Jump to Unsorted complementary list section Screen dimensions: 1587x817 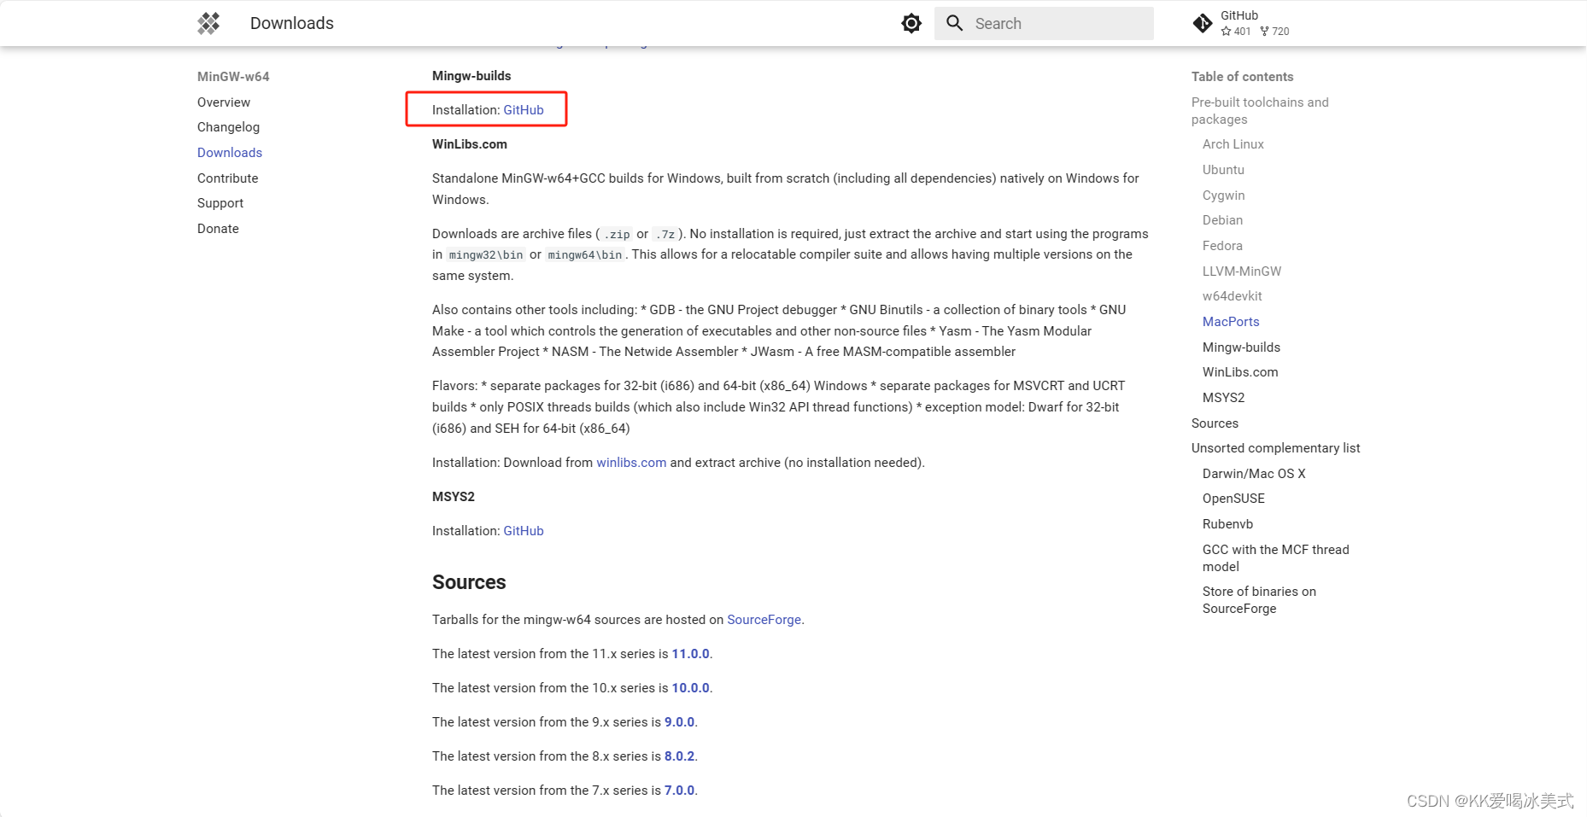(1276, 447)
